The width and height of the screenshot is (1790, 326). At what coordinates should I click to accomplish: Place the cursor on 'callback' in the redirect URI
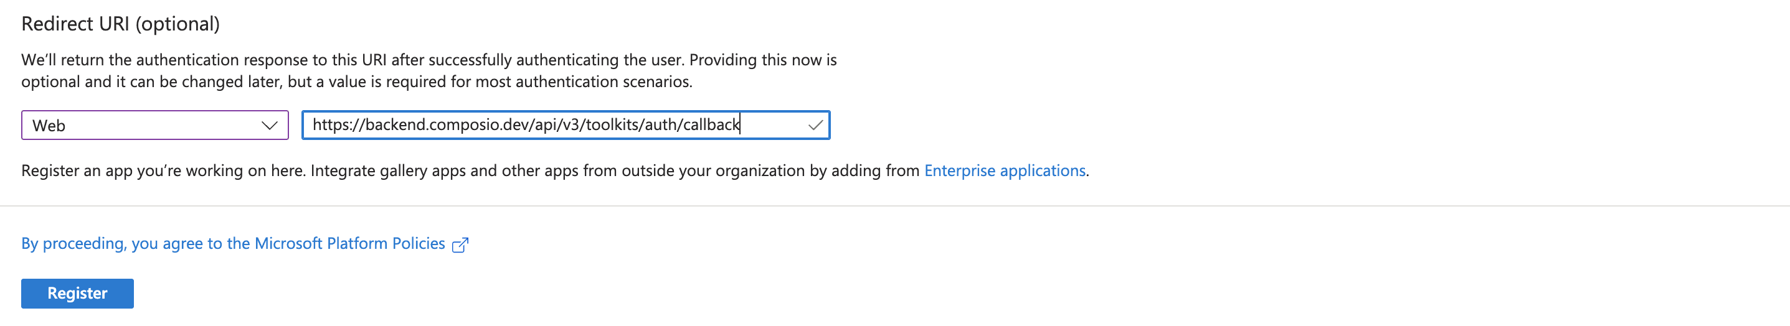(x=711, y=125)
